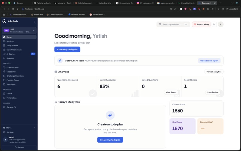Click Upload score report button
Screen dimensions: 241x151
pos(209,61)
